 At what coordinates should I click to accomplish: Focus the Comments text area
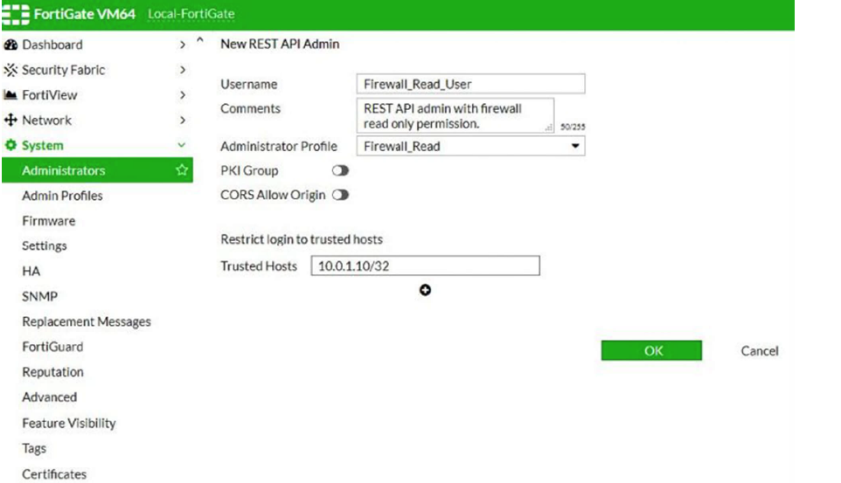[x=455, y=115]
